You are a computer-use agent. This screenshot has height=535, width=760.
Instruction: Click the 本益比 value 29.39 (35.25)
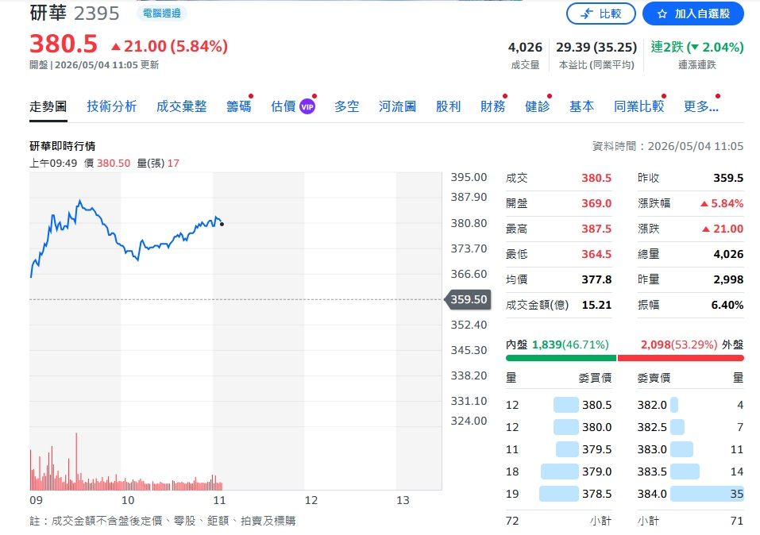click(596, 47)
